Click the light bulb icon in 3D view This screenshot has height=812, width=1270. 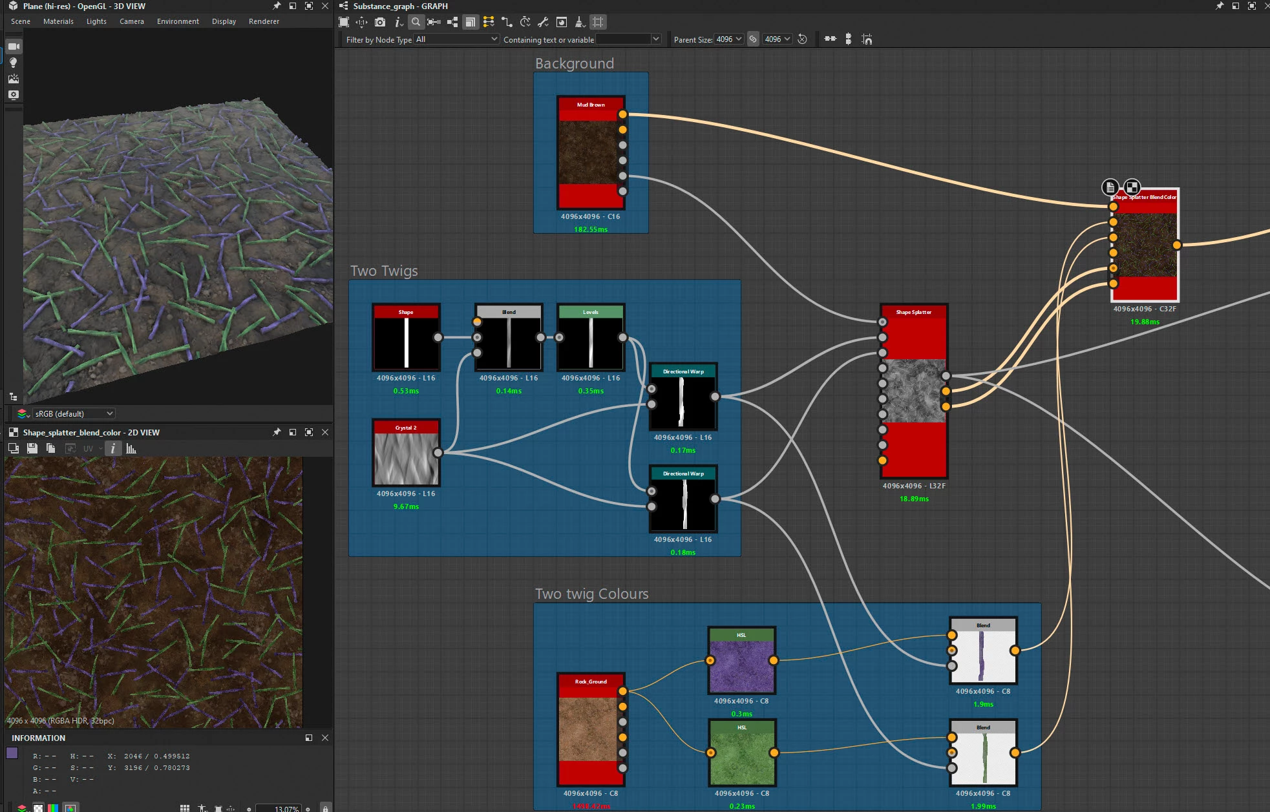coord(13,63)
